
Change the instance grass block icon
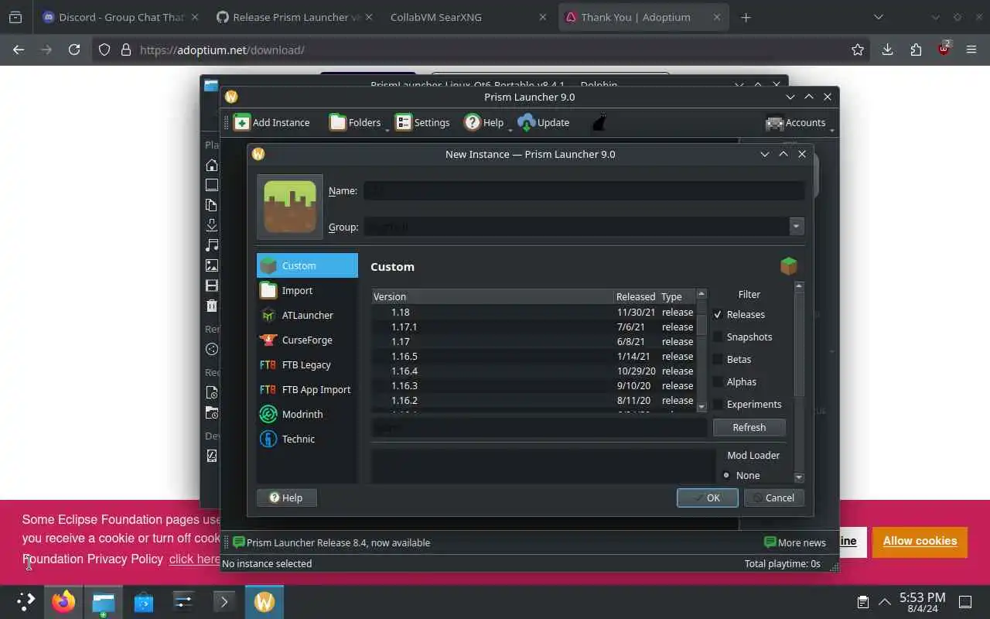(290, 207)
